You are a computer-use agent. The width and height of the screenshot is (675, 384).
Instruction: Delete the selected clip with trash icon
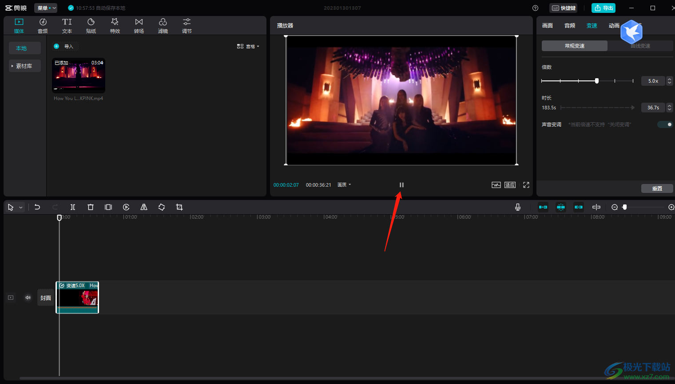click(91, 207)
